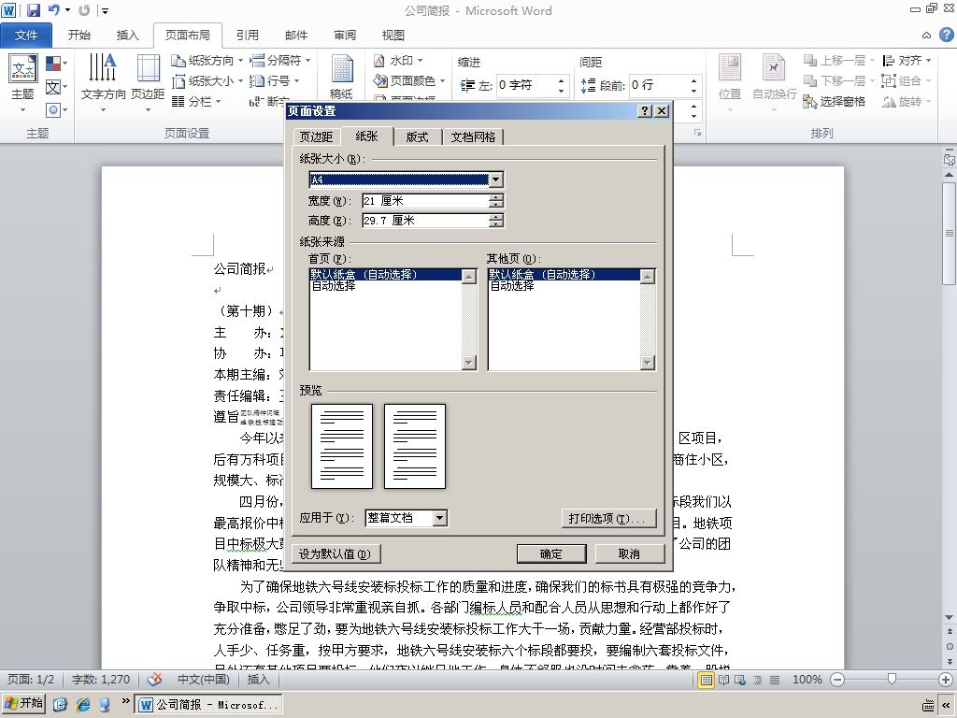
Task: Click zoom out minus button
Action: click(838, 680)
